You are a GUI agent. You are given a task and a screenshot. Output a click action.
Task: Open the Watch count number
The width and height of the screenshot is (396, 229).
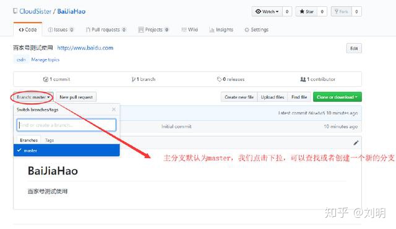287,11
